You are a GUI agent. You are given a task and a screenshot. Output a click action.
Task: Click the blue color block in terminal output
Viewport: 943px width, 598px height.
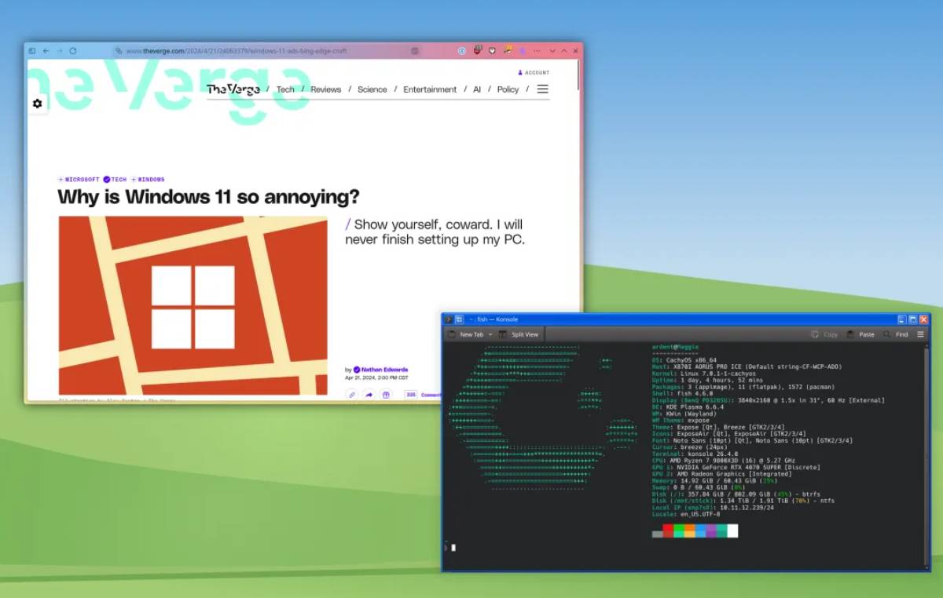700,531
